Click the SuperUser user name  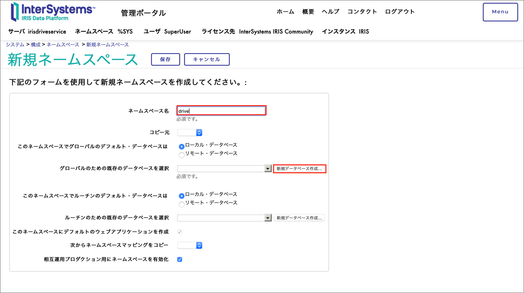tap(178, 31)
